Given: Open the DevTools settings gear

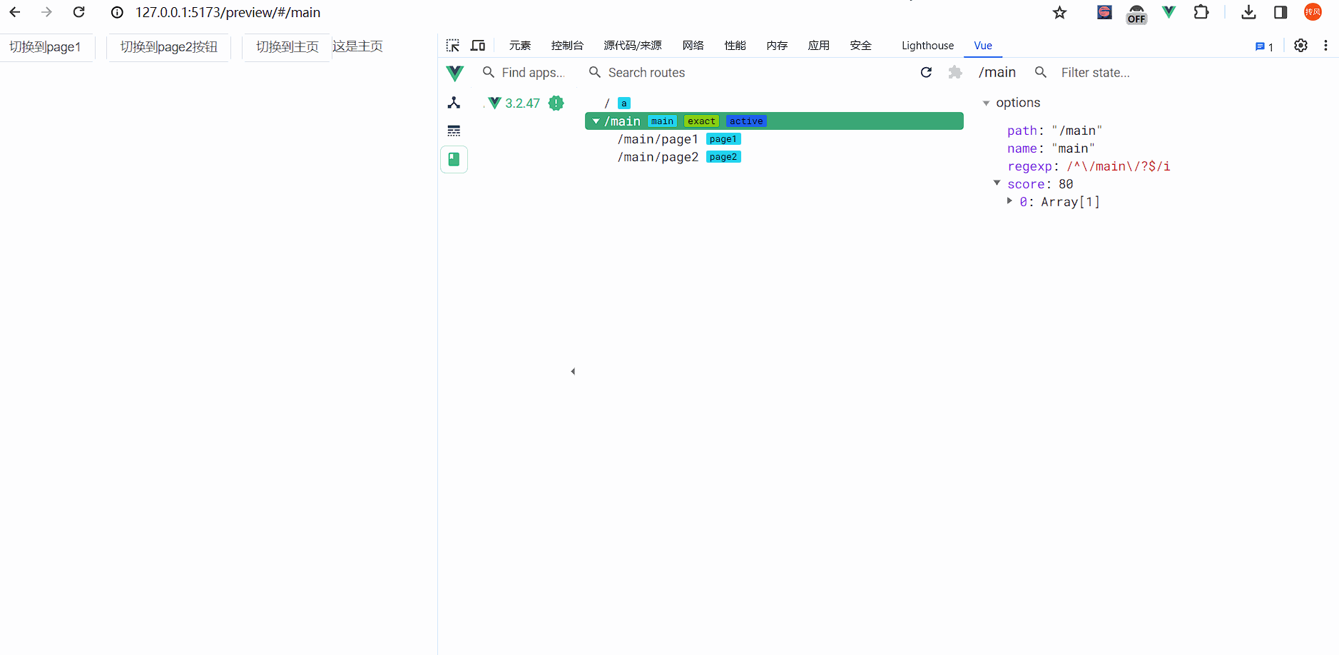Looking at the screenshot, I should coord(1300,46).
